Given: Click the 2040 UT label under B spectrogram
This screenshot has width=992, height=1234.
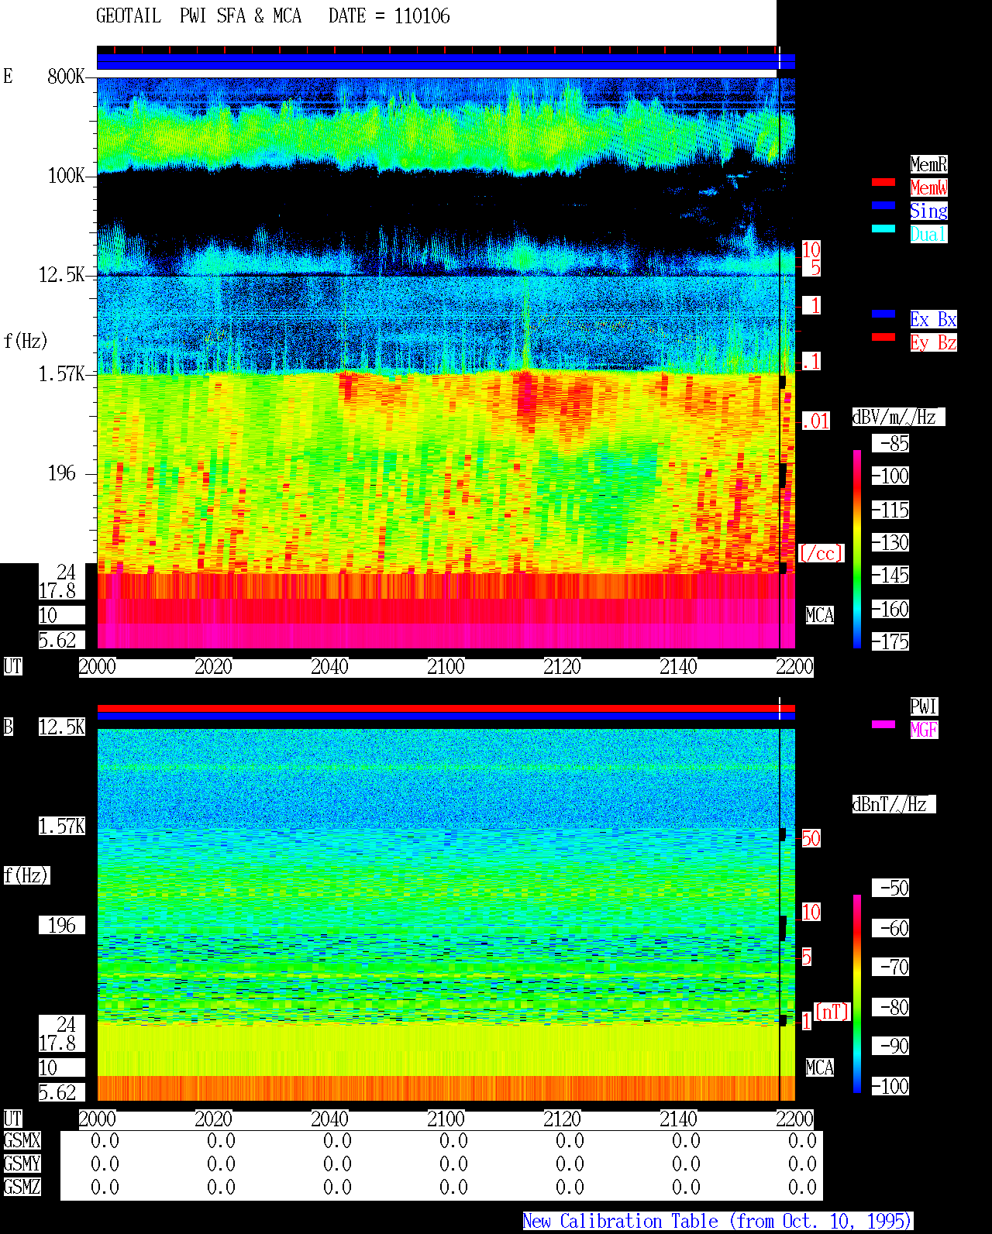Looking at the screenshot, I should [x=329, y=1119].
